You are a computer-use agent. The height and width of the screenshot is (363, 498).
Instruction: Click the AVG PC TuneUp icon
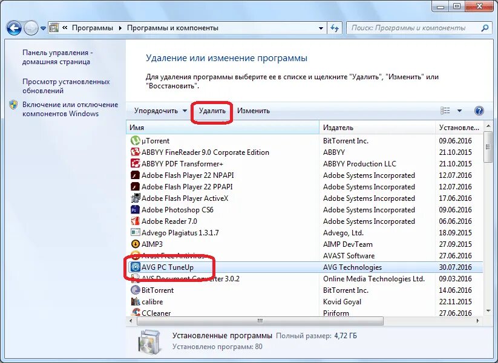click(x=136, y=267)
